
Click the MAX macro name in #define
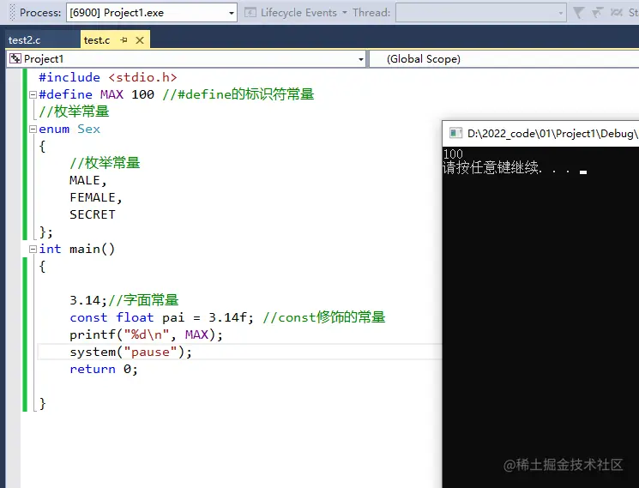pos(112,94)
